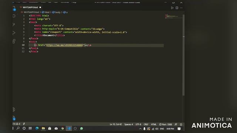Viewport: 237px width, 133px height.
Task: Open the Manage gear menu
Action: click(x=14, y=118)
